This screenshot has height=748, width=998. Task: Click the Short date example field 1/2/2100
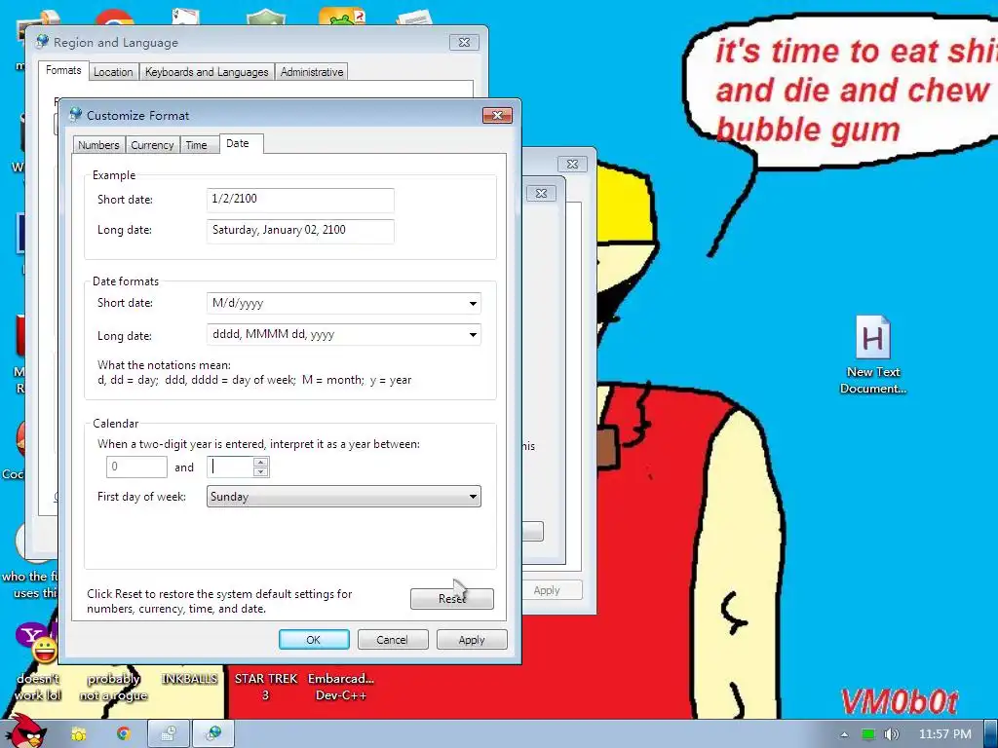click(x=300, y=199)
